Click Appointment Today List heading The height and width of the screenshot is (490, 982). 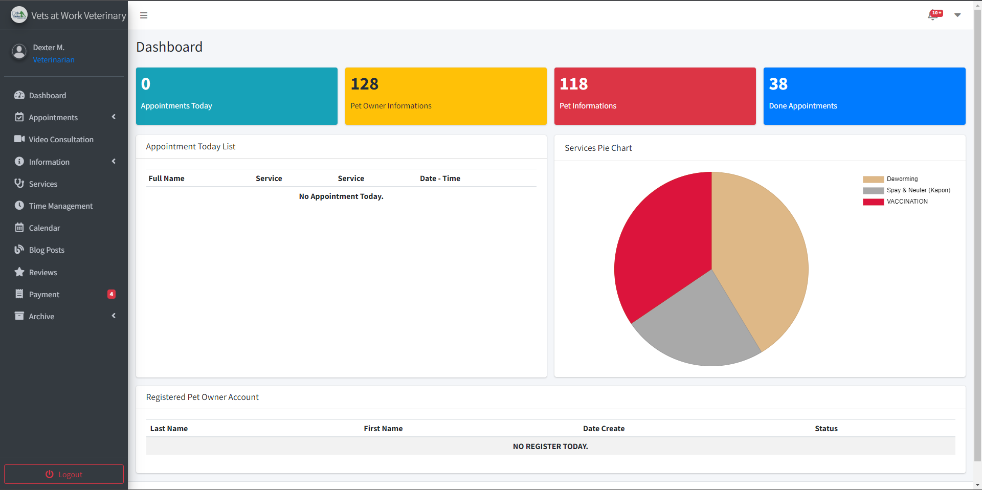(x=190, y=146)
